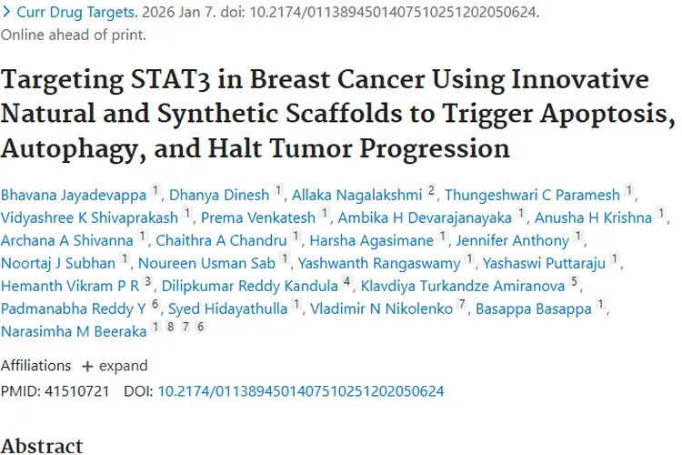Click Vidyashree K Shivaprakash author name
Image resolution: width=682 pixels, height=455 pixels.
pyautogui.click(x=90, y=217)
